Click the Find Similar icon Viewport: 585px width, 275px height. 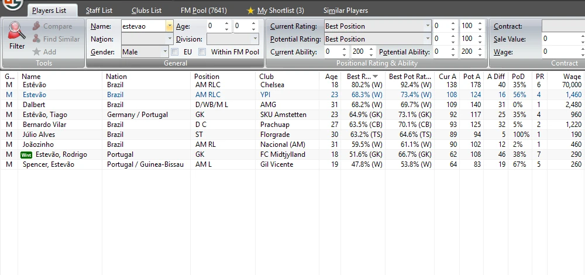tap(36, 39)
